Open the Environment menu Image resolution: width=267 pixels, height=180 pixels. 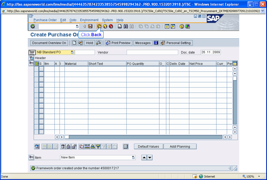[89, 20]
